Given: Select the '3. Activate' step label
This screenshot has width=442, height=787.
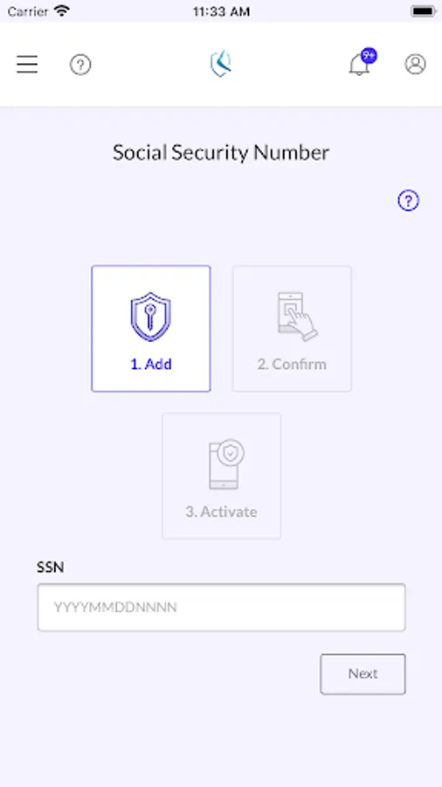Looking at the screenshot, I should 221,512.
